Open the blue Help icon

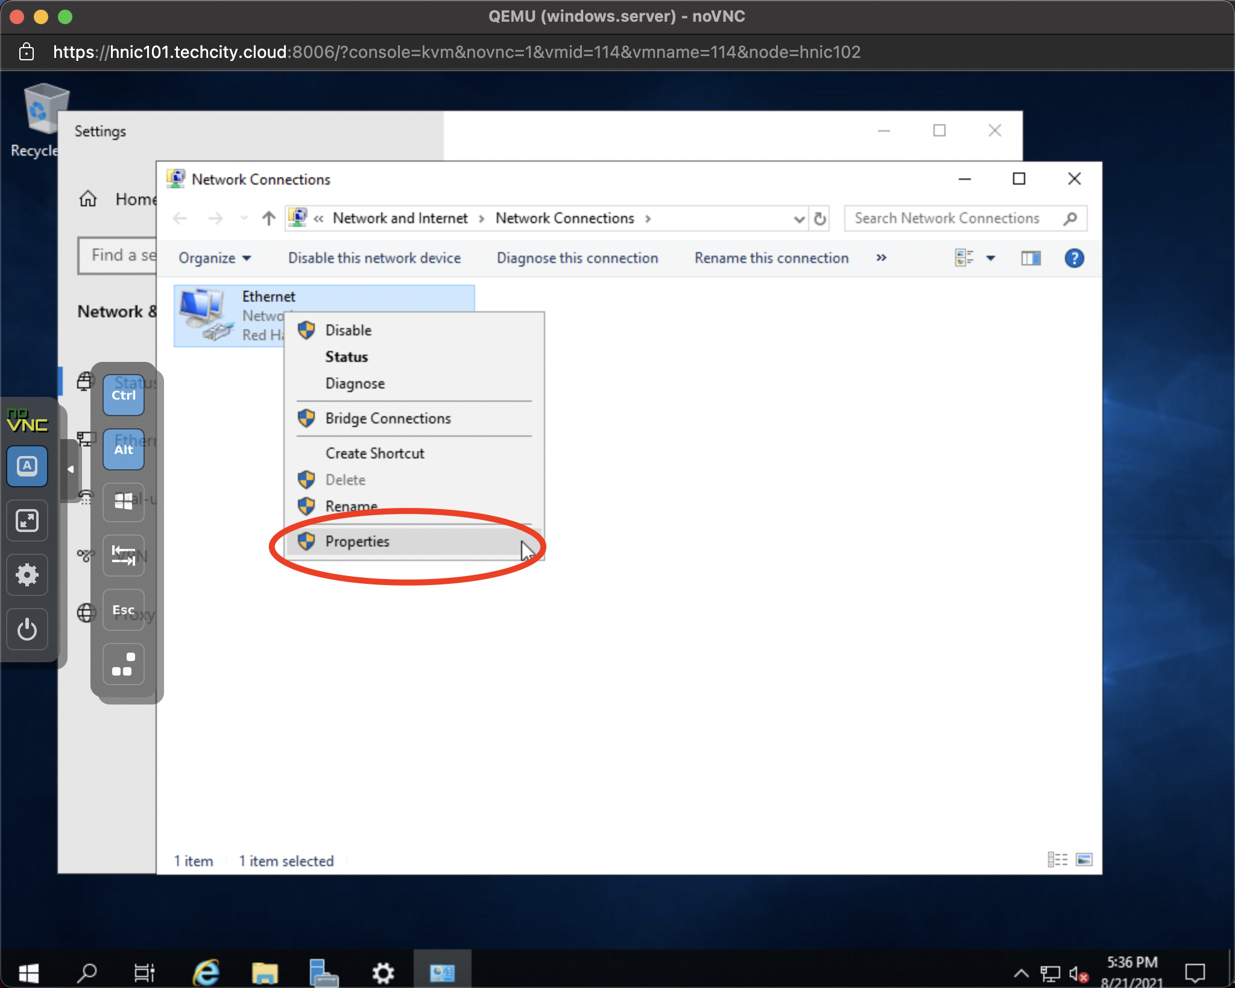coord(1074,258)
